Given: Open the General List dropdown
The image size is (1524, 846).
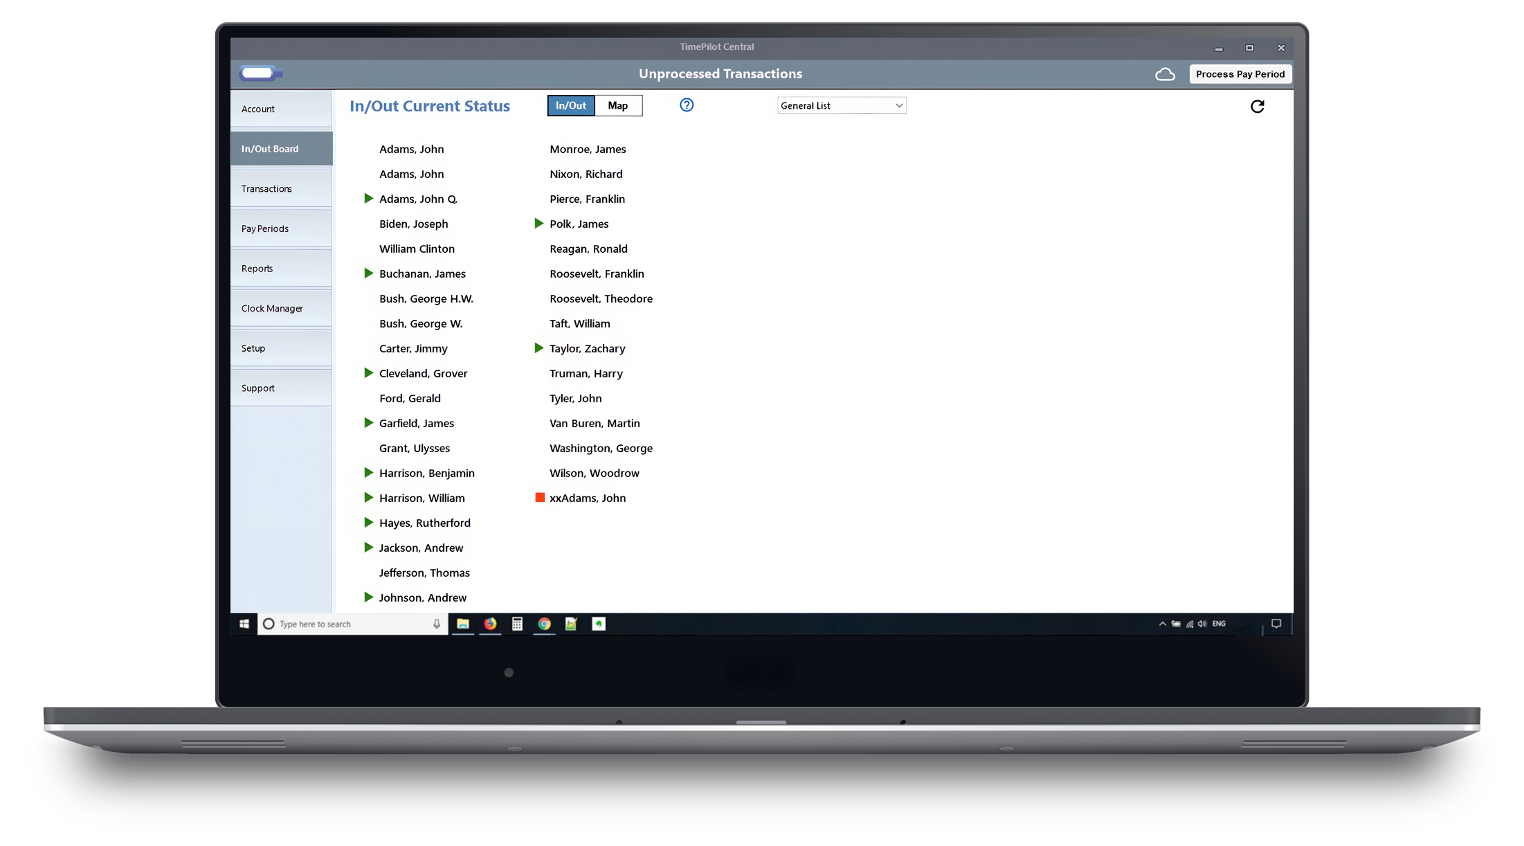Looking at the screenshot, I should click(x=841, y=105).
